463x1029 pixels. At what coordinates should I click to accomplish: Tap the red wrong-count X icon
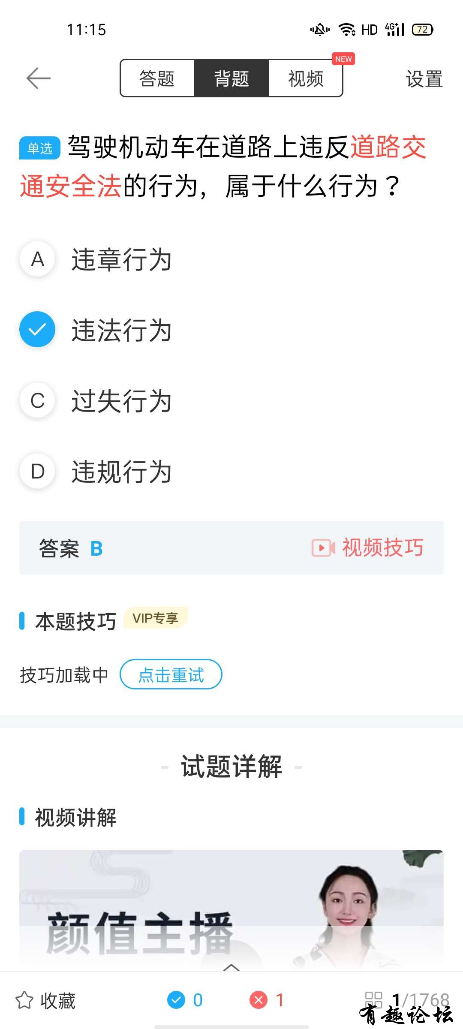pyautogui.click(x=259, y=1000)
